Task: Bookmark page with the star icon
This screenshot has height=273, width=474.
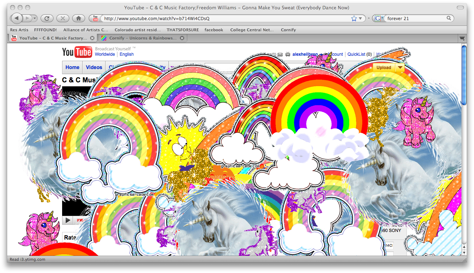Action: pyautogui.click(x=354, y=18)
